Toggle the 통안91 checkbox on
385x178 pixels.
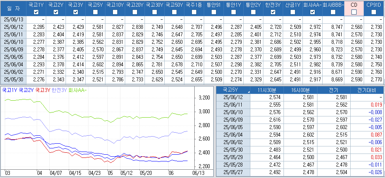[x=214, y=12]
